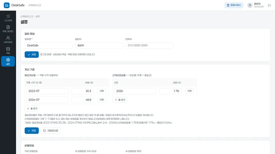The width and height of the screenshot is (275, 154).
Task: Save the 업체 정보 section
Action: (x=32, y=54)
